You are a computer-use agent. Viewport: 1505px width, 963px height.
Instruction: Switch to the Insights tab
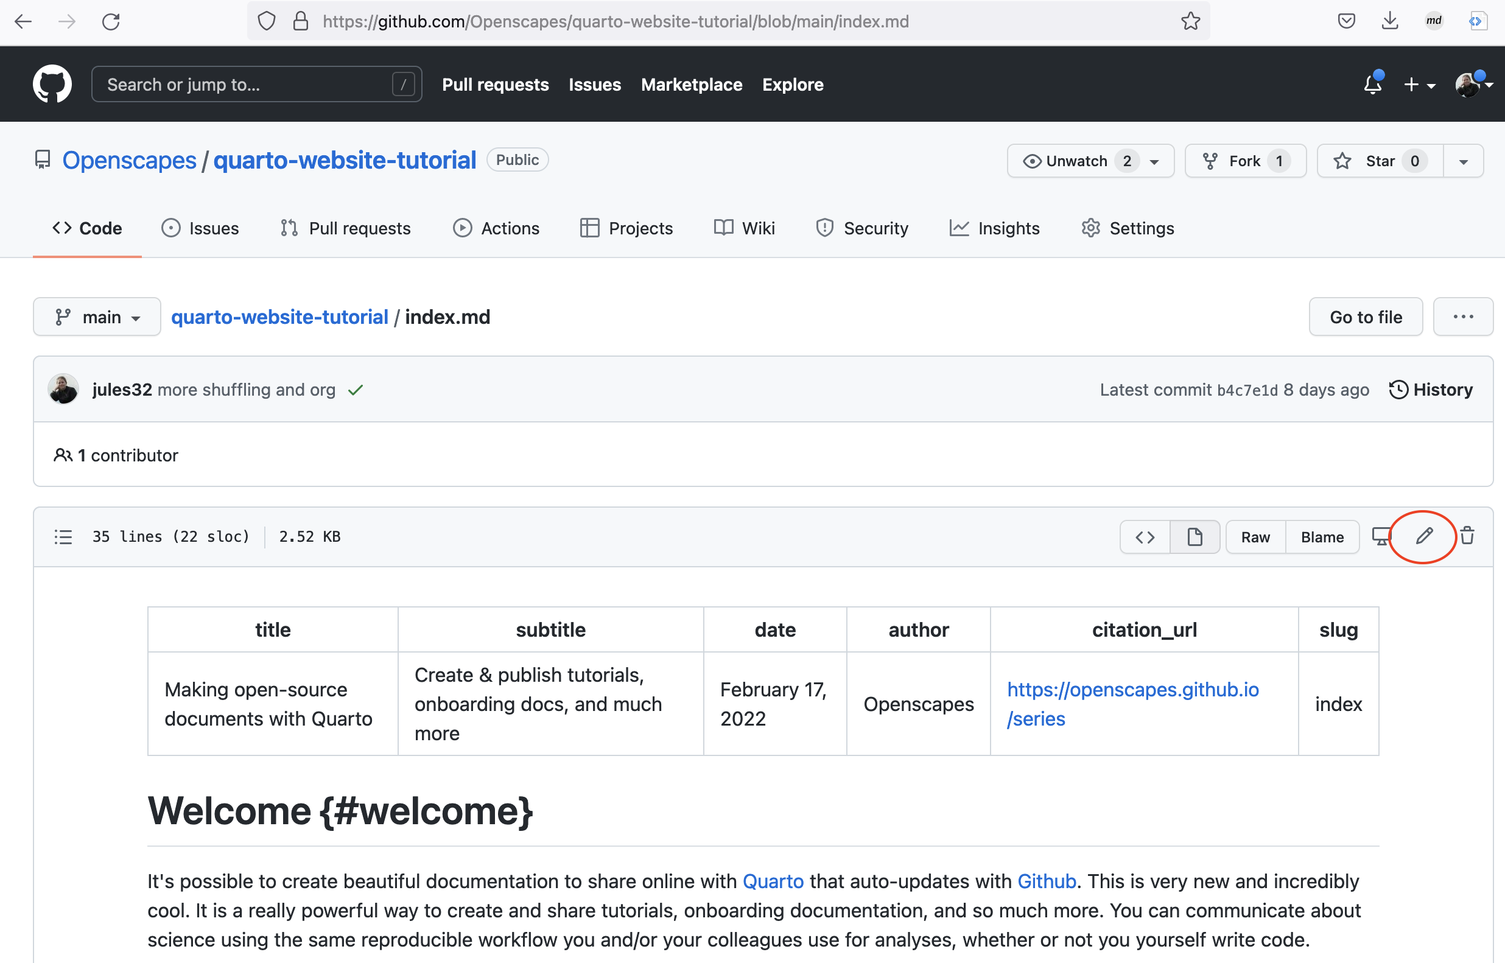pyautogui.click(x=994, y=228)
